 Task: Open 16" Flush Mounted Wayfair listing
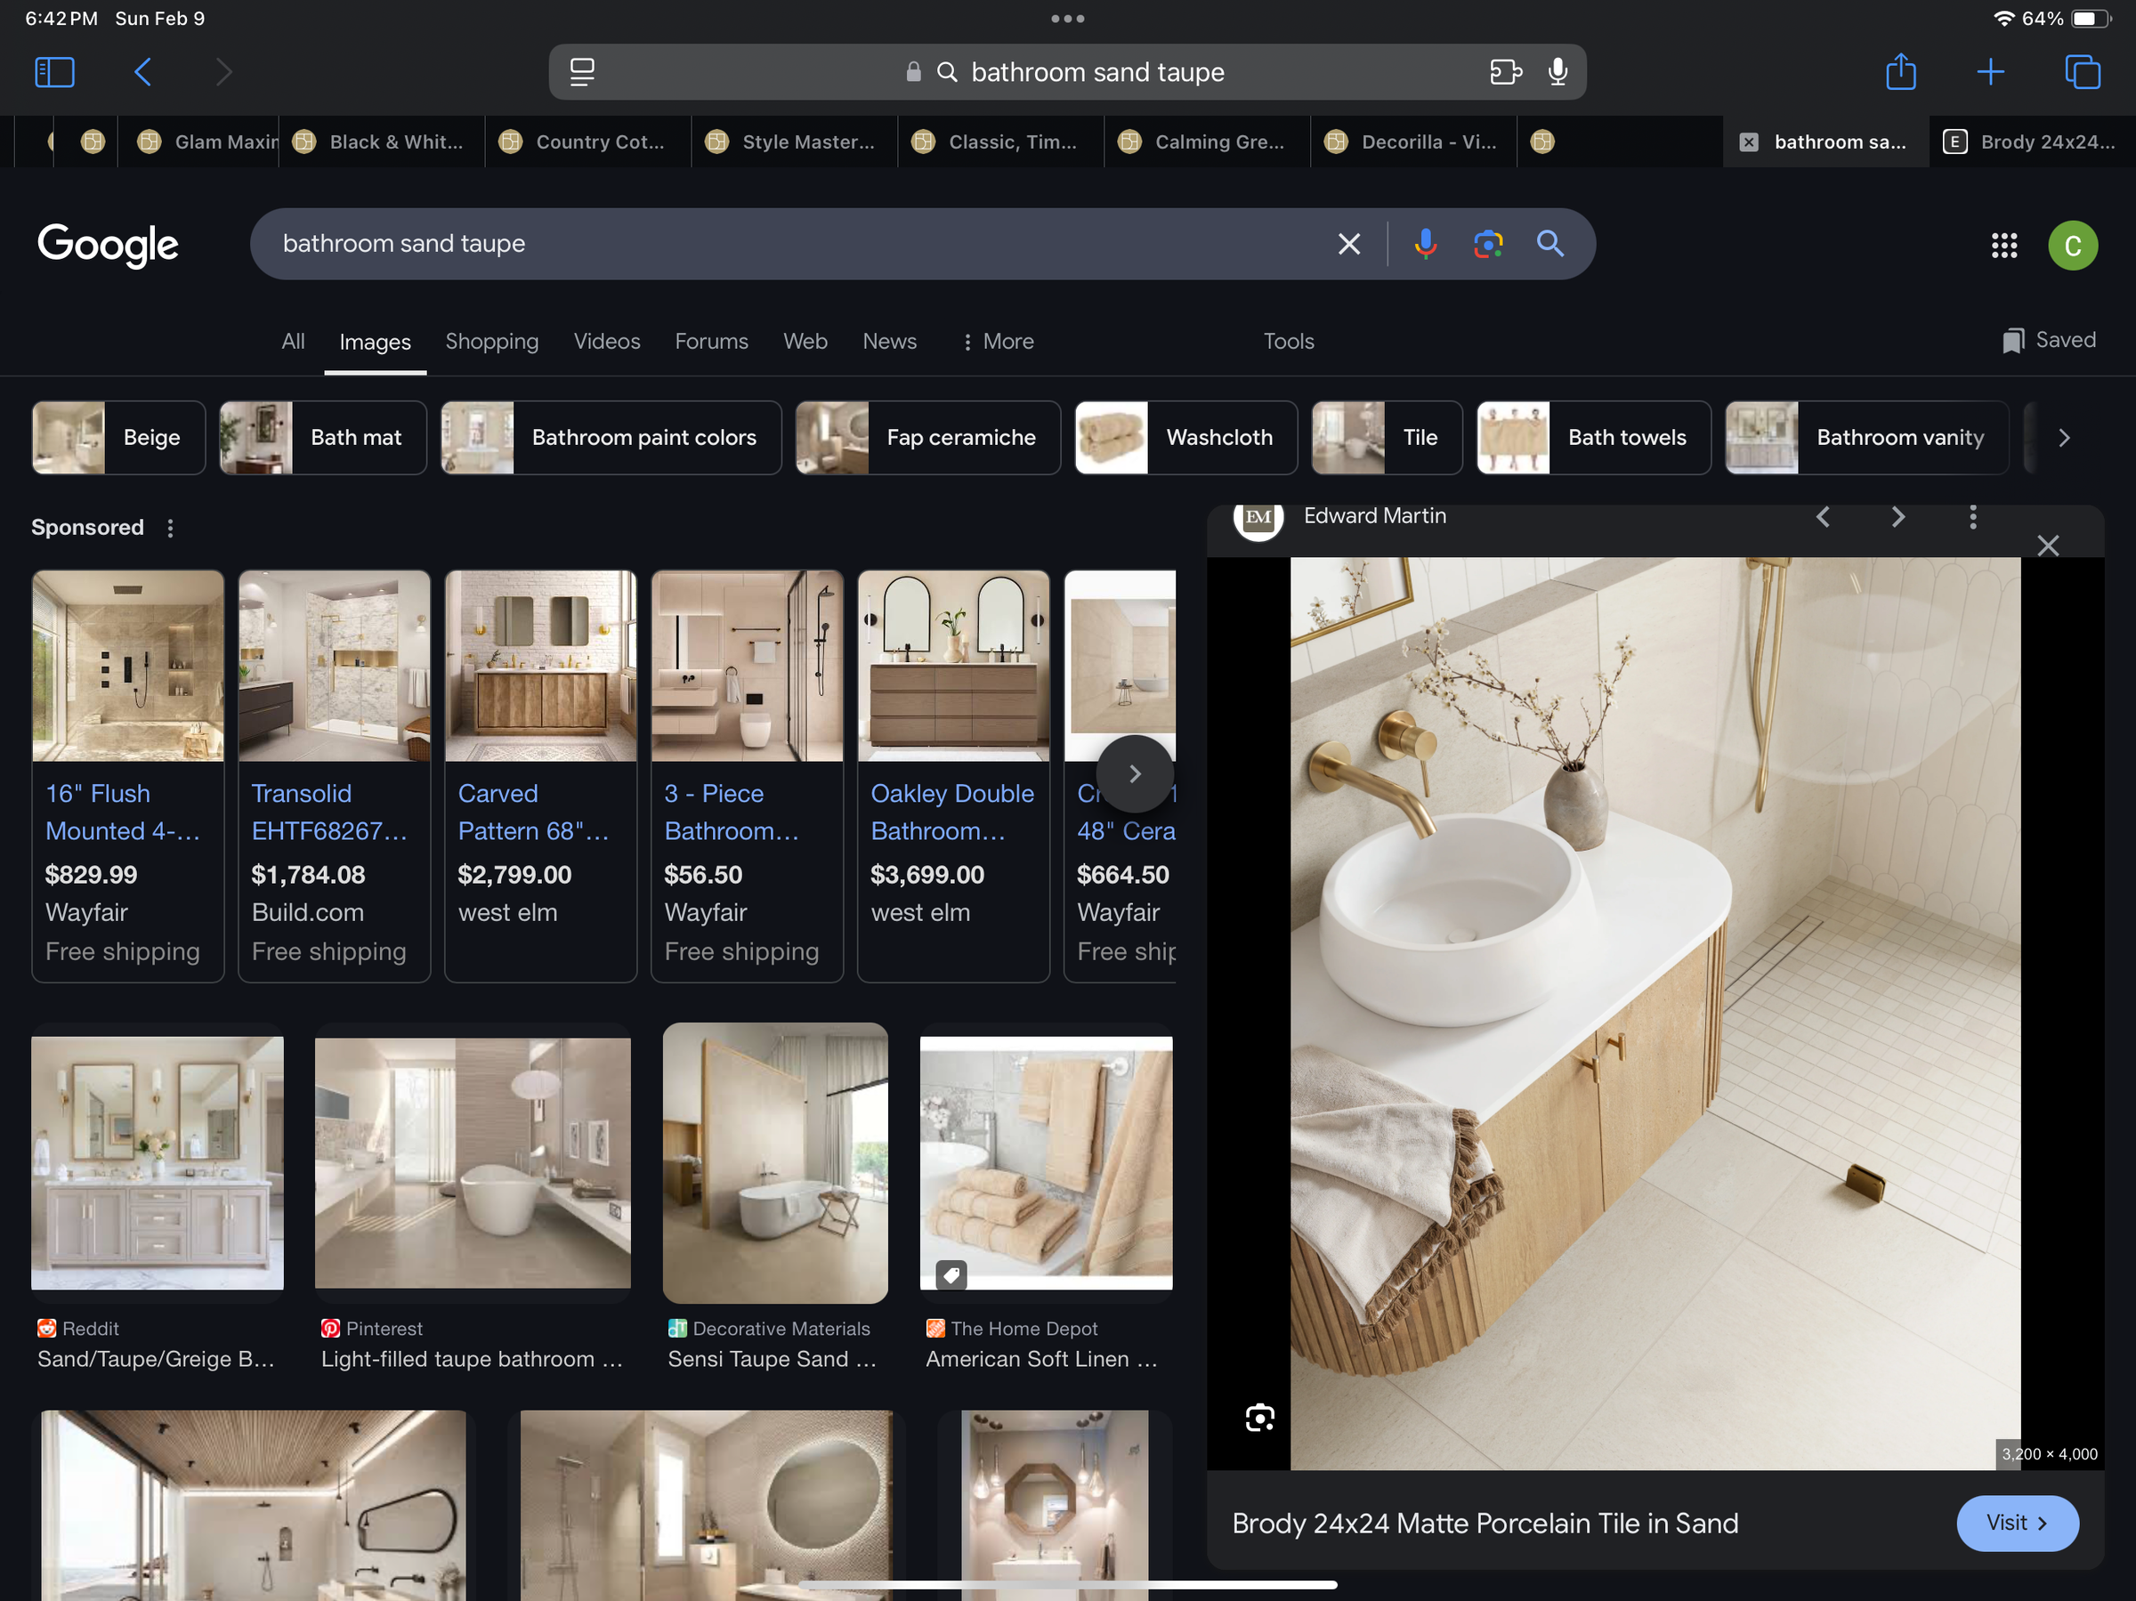127,775
